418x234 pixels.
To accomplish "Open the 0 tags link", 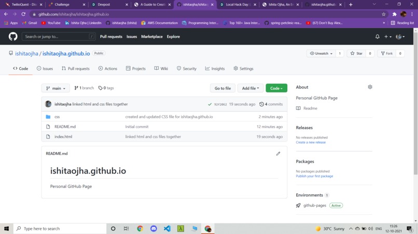I will [x=106, y=88].
